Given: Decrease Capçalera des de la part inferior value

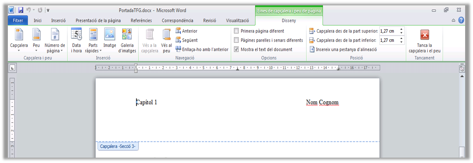Looking at the screenshot, I should coord(401,42).
